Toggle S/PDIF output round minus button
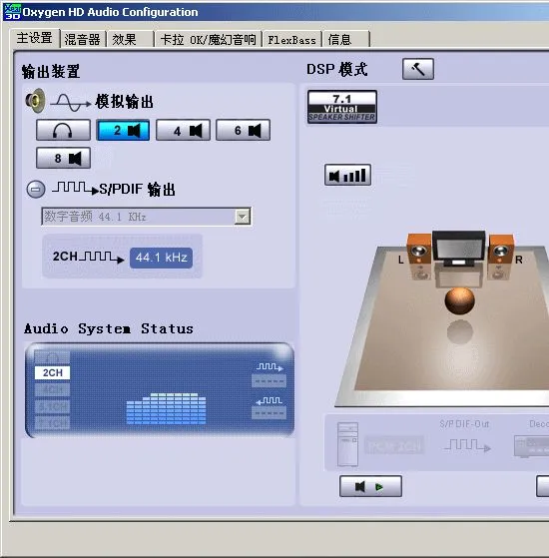Screen dimensions: 549x558 pyautogui.click(x=36, y=189)
